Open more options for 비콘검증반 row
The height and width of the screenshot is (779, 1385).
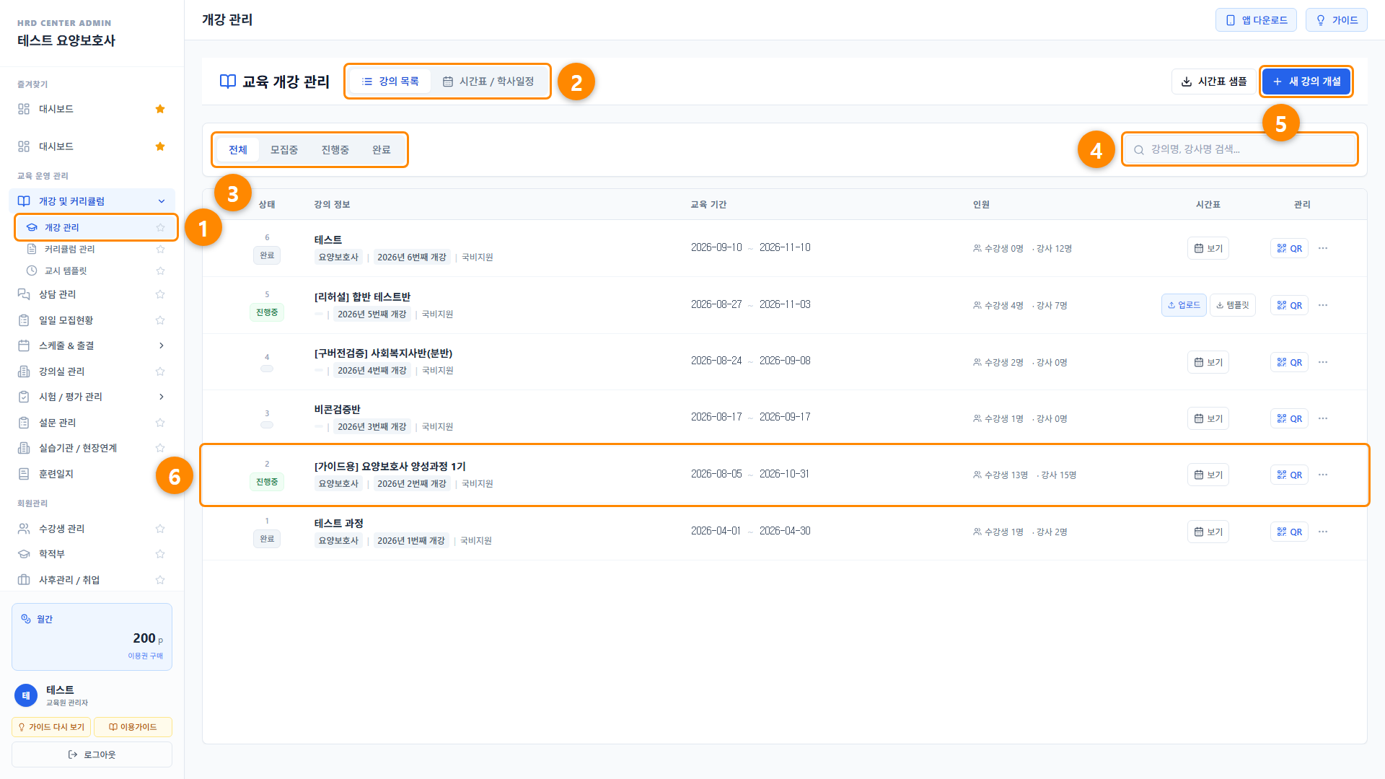[1323, 418]
